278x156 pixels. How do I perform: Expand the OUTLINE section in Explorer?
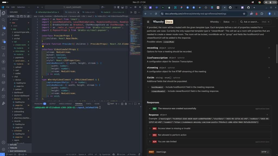point(13,145)
